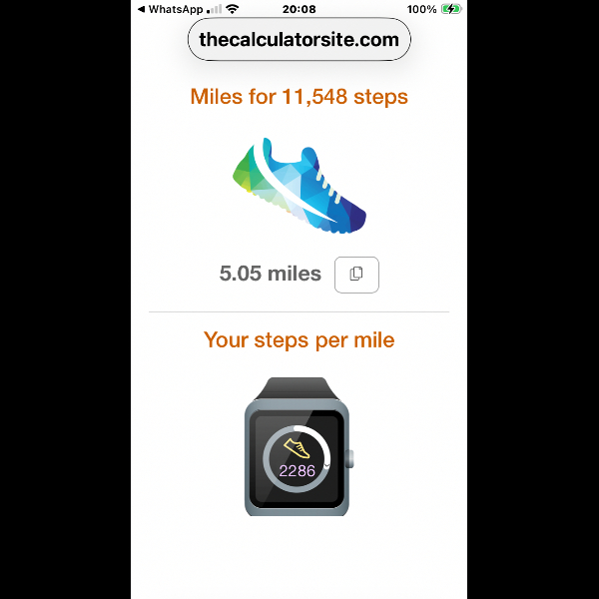Tap the smartwatch illustration
The height and width of the screenshot is (599, 599).
point(299,446)
